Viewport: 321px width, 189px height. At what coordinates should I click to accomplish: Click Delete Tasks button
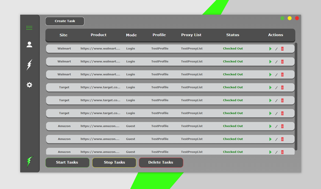(x=161, y=162)
